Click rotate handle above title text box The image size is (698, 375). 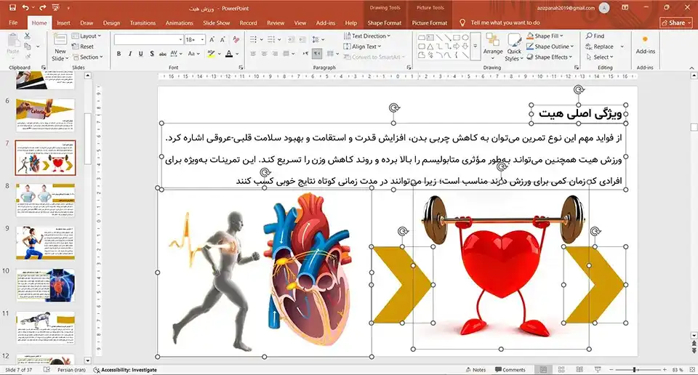click(578, 90)
